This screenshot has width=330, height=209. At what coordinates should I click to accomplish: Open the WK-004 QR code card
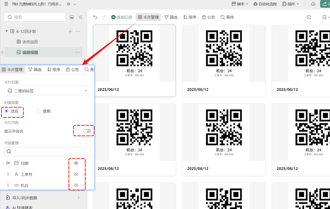134,140
